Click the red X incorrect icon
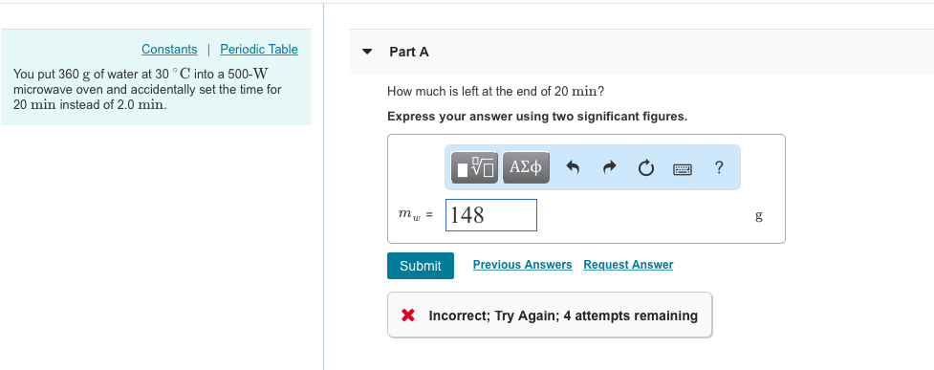Image resolution: width=934 pixels, height=370 pixels. click(x=408, y=316)
